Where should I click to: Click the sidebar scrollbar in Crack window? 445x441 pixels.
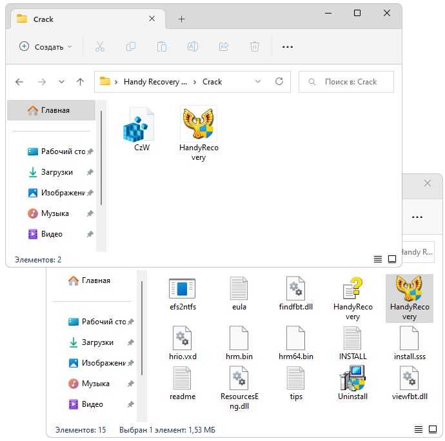click(x=101, y=158)
